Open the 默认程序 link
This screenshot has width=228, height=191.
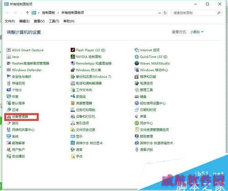(18, 103)
